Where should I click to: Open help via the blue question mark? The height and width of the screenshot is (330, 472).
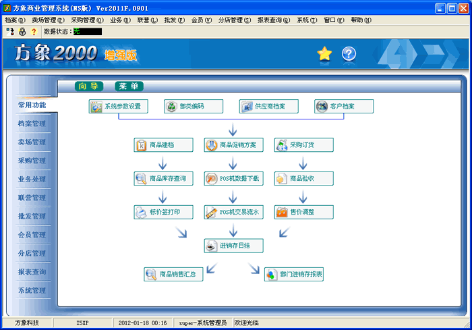pyautogui.click(x=349, y=55)
